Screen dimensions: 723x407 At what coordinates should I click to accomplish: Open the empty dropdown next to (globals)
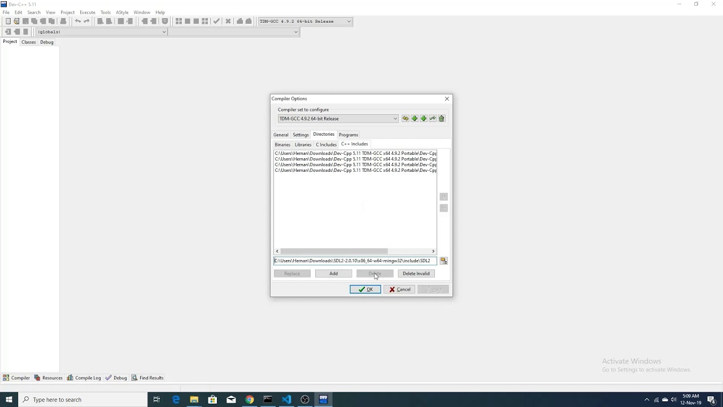[233, 32]
